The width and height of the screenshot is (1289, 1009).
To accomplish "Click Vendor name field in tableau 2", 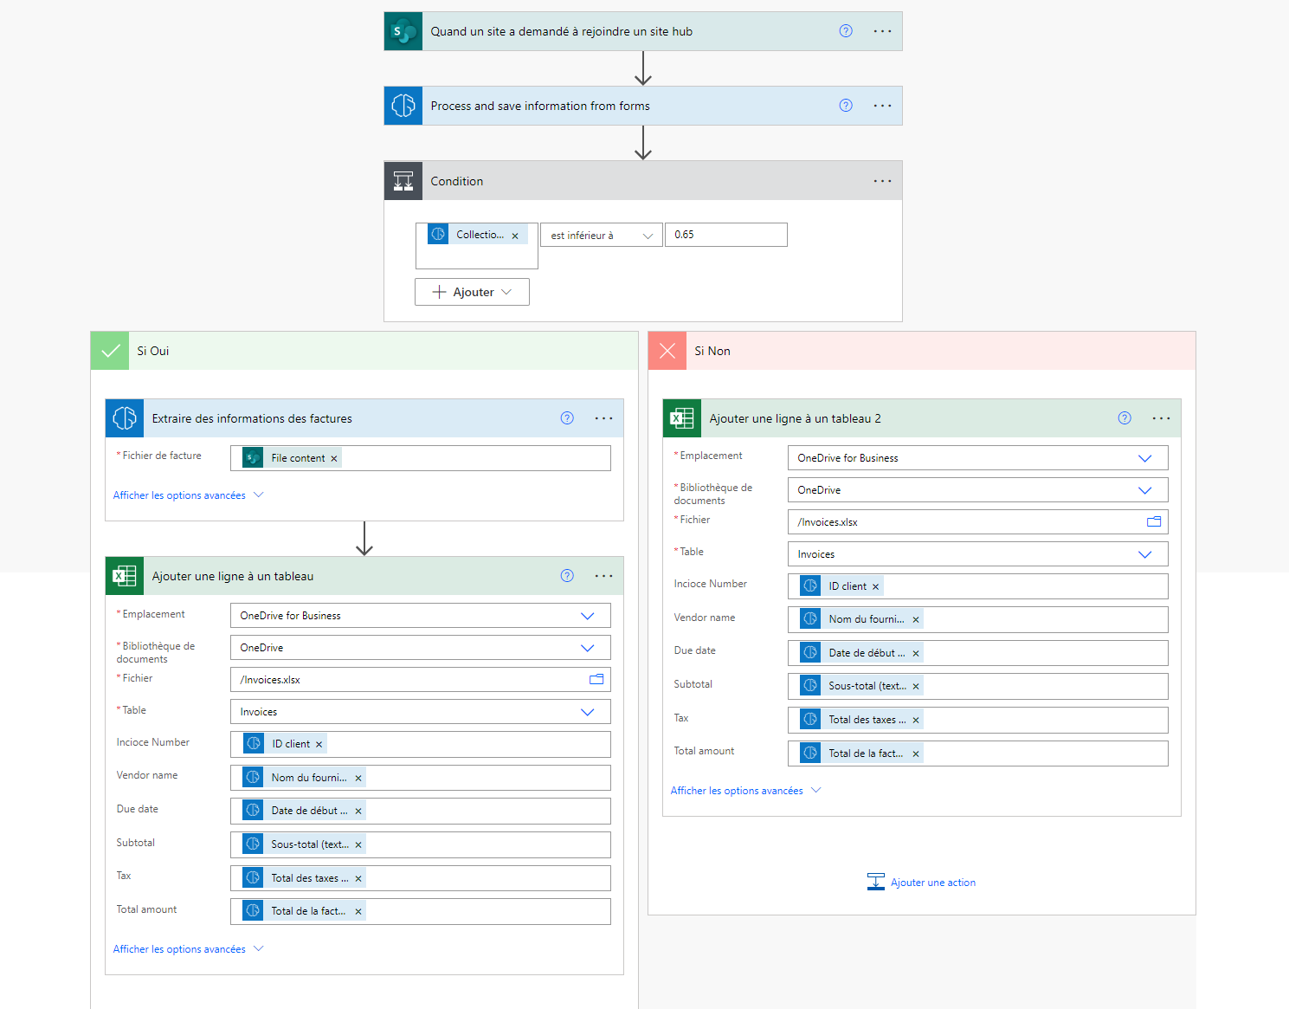I will click(978, 619).
